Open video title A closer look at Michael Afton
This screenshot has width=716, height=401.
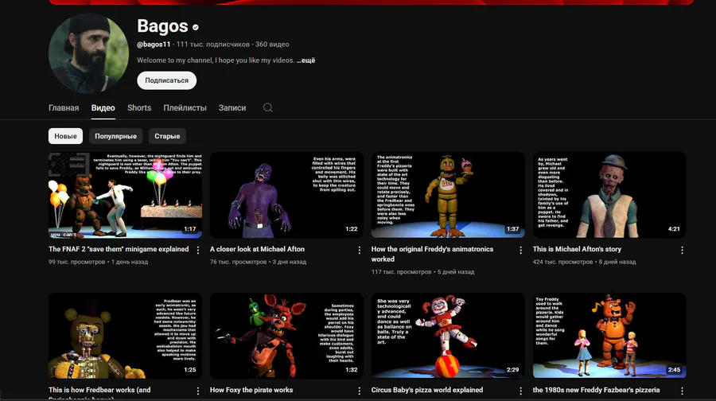pos(257,249)
